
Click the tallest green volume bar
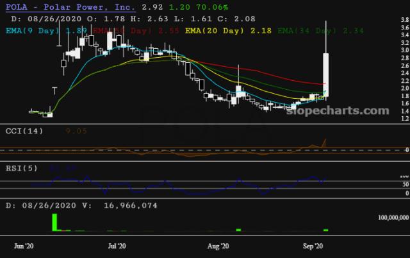(55, 222)
